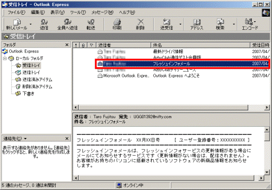Viewport: 272px width, 190px height.
Task: Click the preview pane vertical scrollbar thumb
Action: point(267,136)
